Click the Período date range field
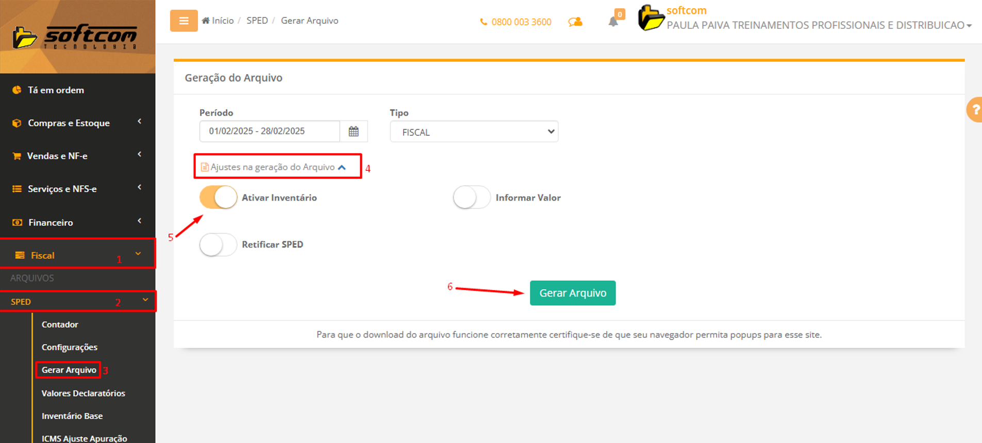The width and height of the screenshot is (982, 443). coord(269,131)
